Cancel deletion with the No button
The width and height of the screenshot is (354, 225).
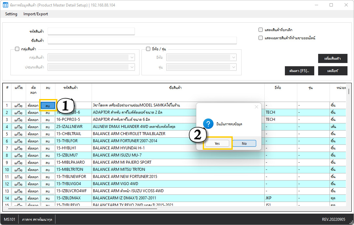click(244, 143)
